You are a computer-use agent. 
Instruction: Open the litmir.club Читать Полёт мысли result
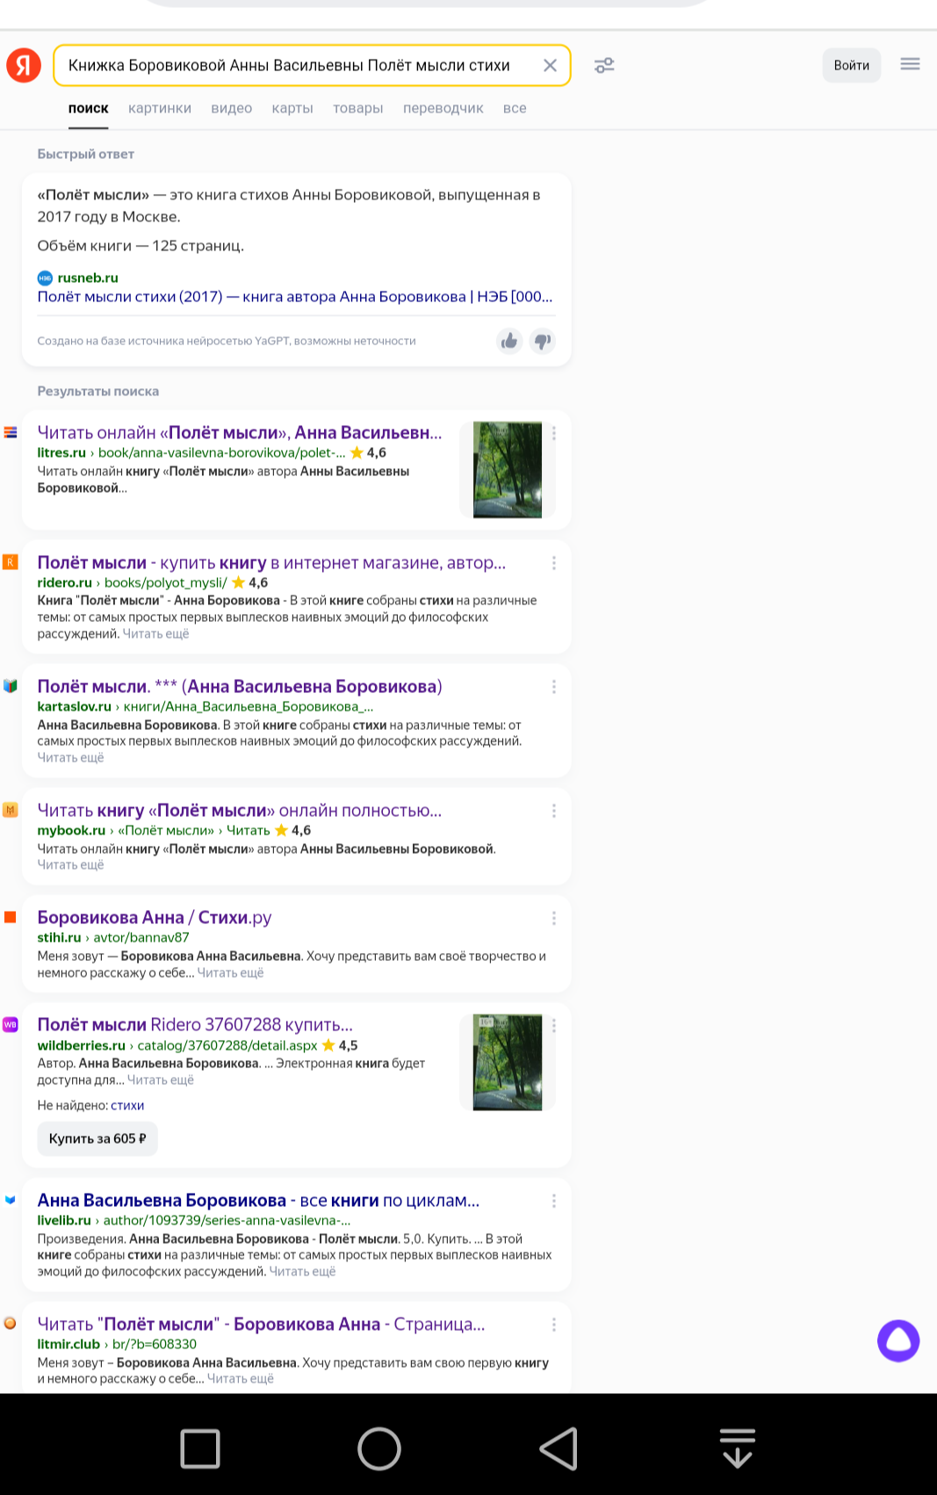coord(261,1324)
